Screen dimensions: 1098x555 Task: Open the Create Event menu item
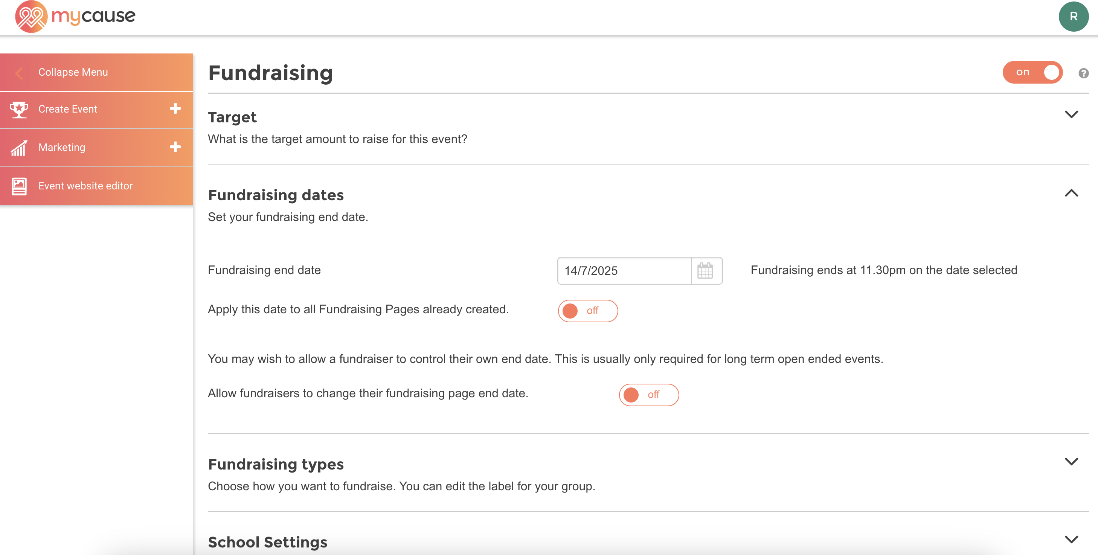(96, 110)
